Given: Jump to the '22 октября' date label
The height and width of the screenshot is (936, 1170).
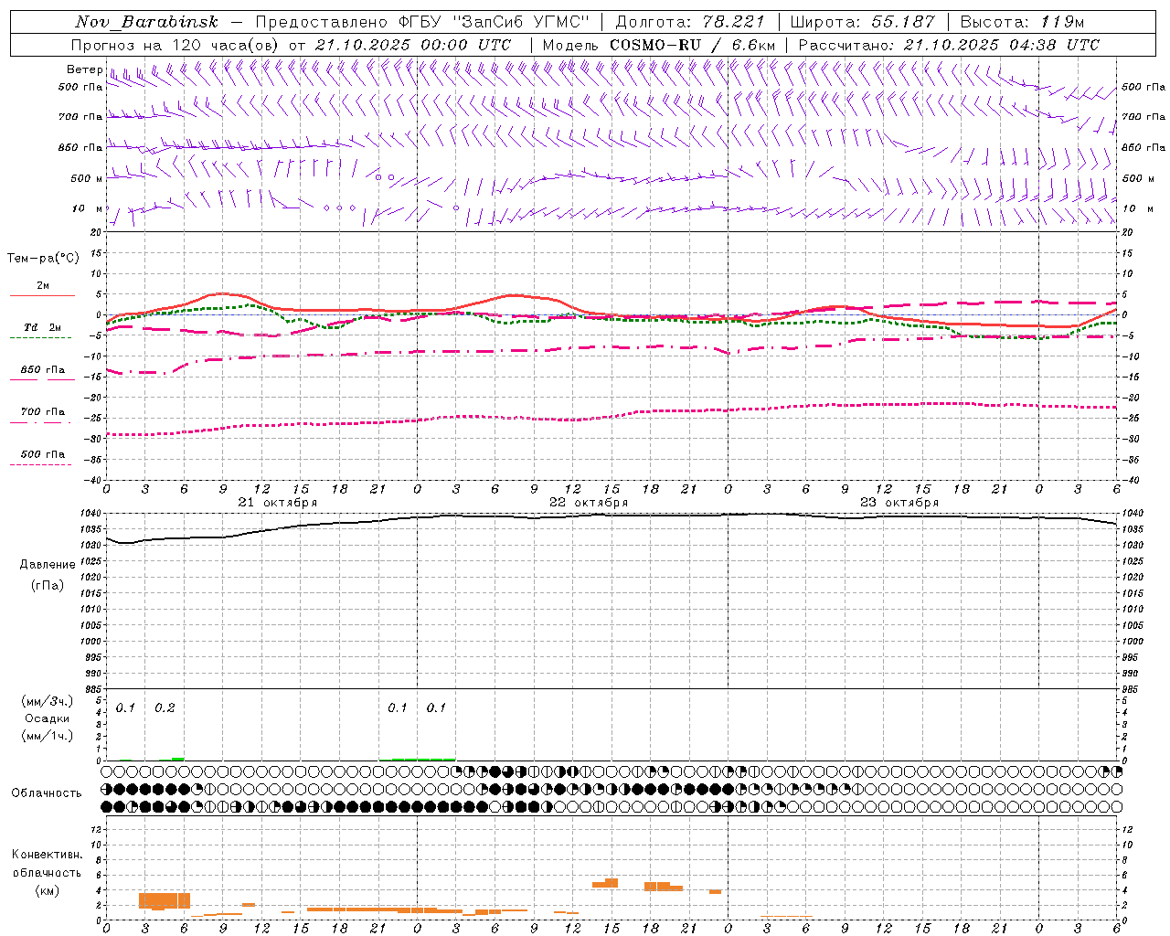Looking at the screenshot, I should [588, 503].
